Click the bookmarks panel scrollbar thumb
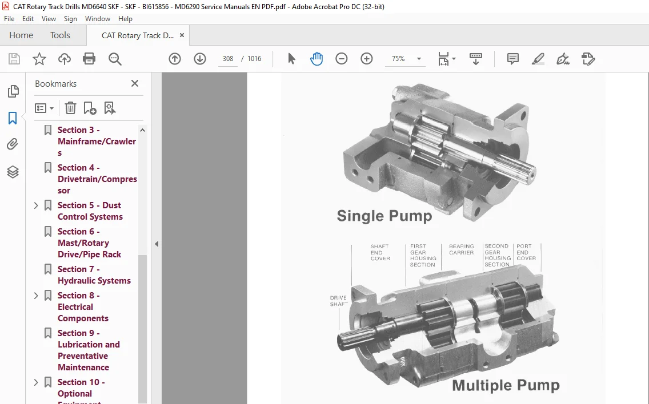This screenshot has width=649, height=404. coord(142,329)
